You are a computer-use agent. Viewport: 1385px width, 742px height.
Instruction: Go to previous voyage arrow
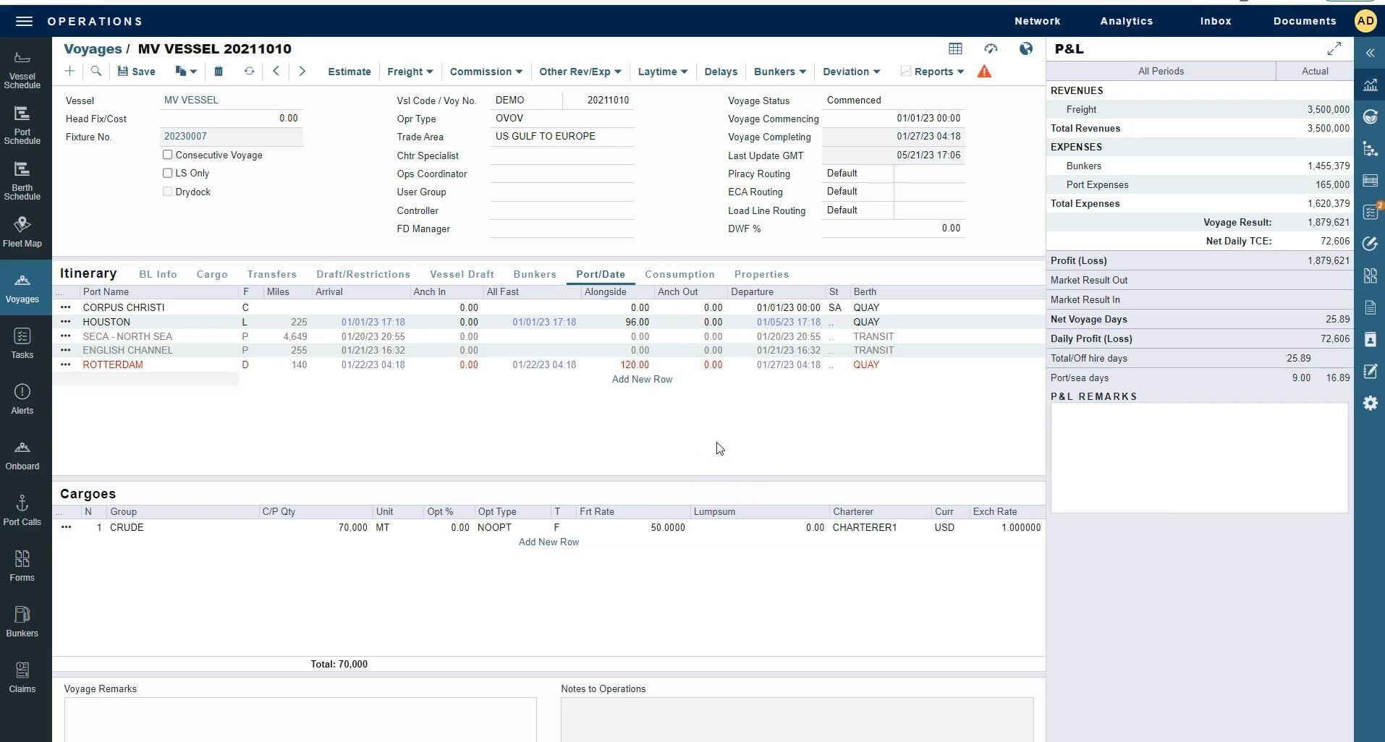[x=276, y=71]
